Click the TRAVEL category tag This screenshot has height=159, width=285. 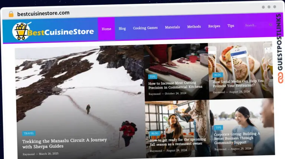(29, 133)
